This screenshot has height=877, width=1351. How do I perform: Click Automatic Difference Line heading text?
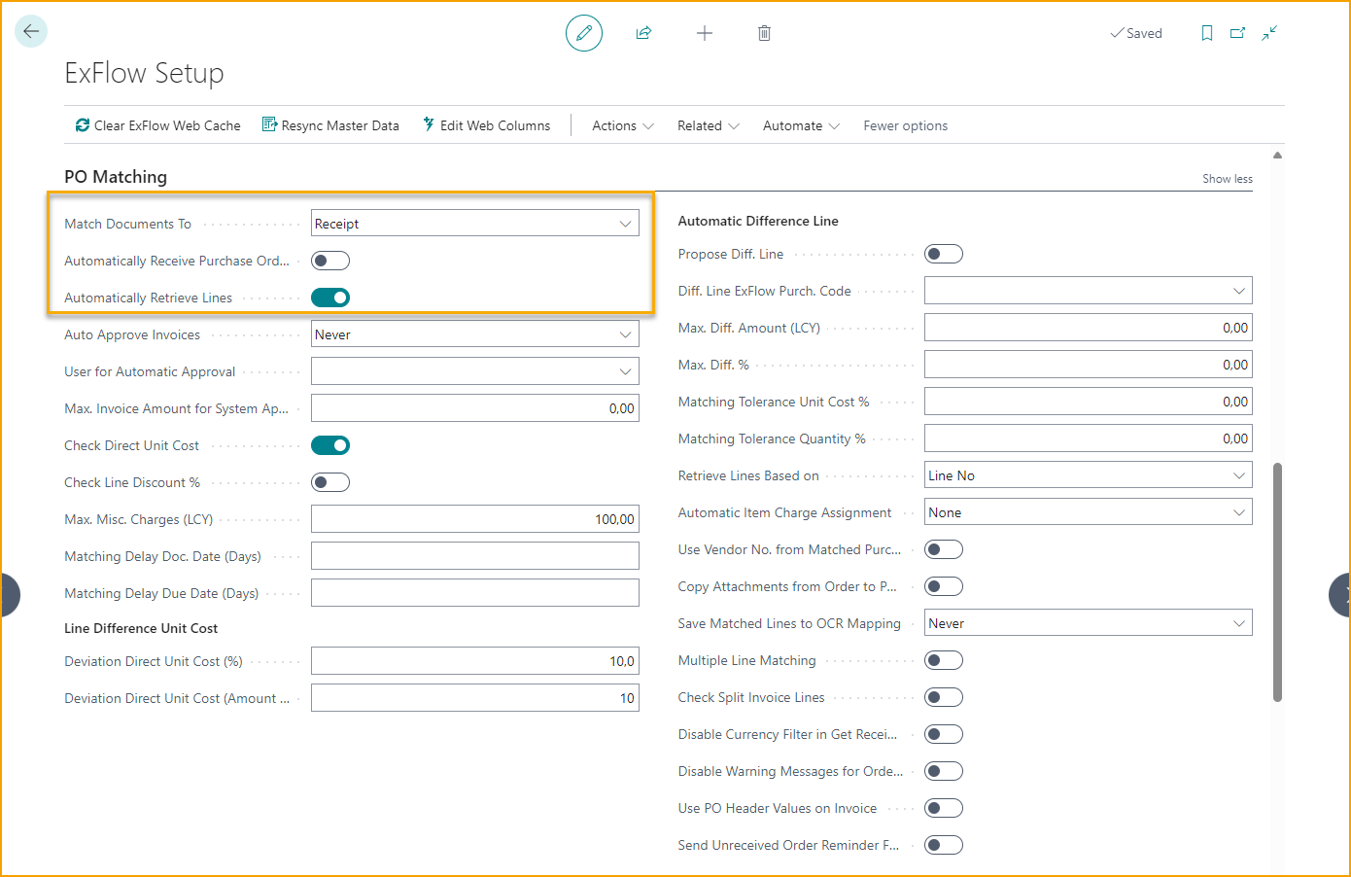pyautogui.click(x=758, y=221)
